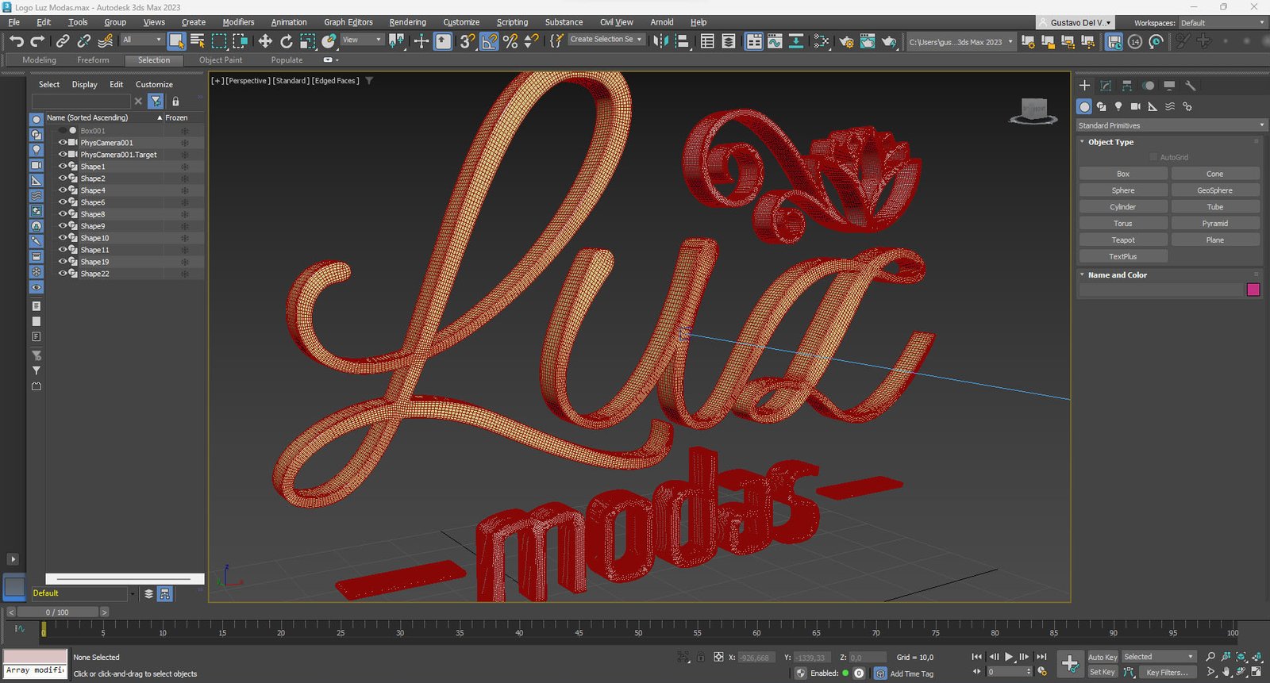The width and height of the screenshot is (1270, 683).
Task: Click the TextPlus button
Action: coord(1123,257)
